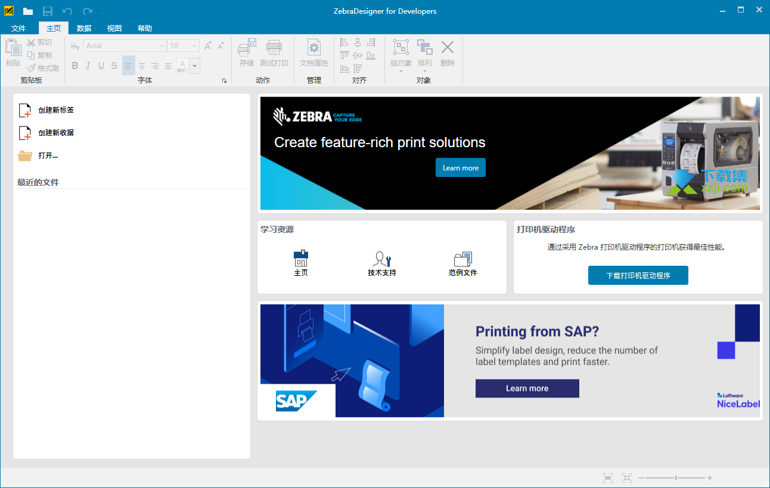Click the redo arrow in the title bar

pos(88,11)
